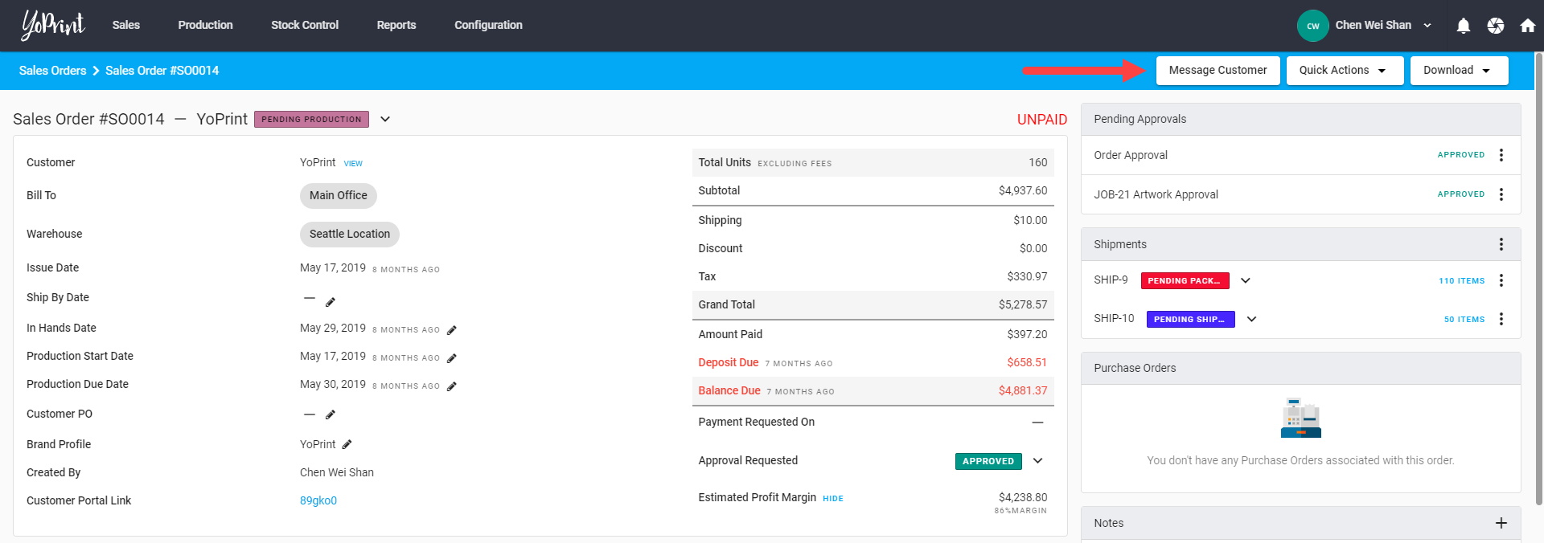Open customer portal link 89gko0

(x=318, y=500)
